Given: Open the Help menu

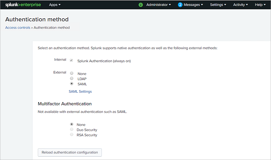Looking at the screenshot, I should coord(260,5).
